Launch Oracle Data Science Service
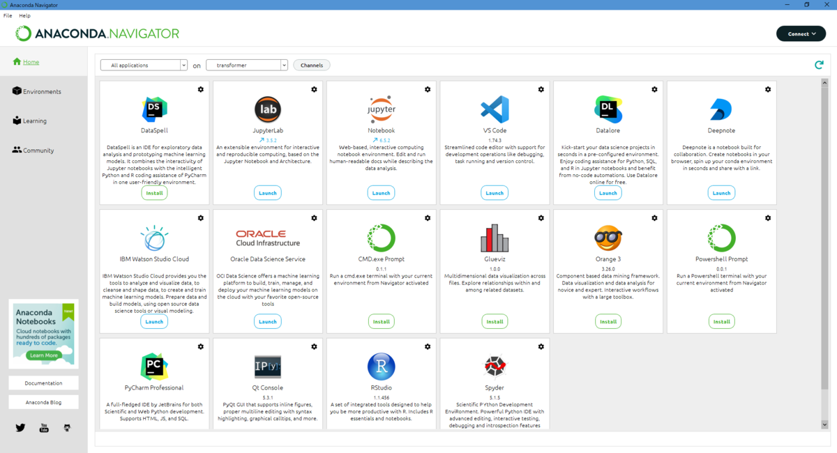The image size is (837, 453). click(x=268, y=321)
